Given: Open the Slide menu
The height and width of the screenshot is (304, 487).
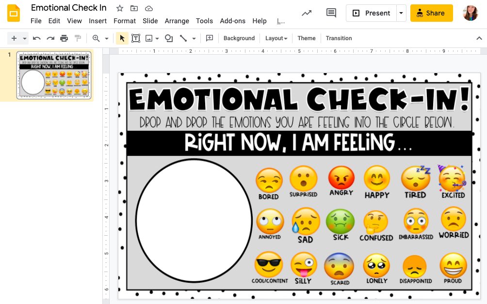Looking at the screenshot, I should 150,21.
